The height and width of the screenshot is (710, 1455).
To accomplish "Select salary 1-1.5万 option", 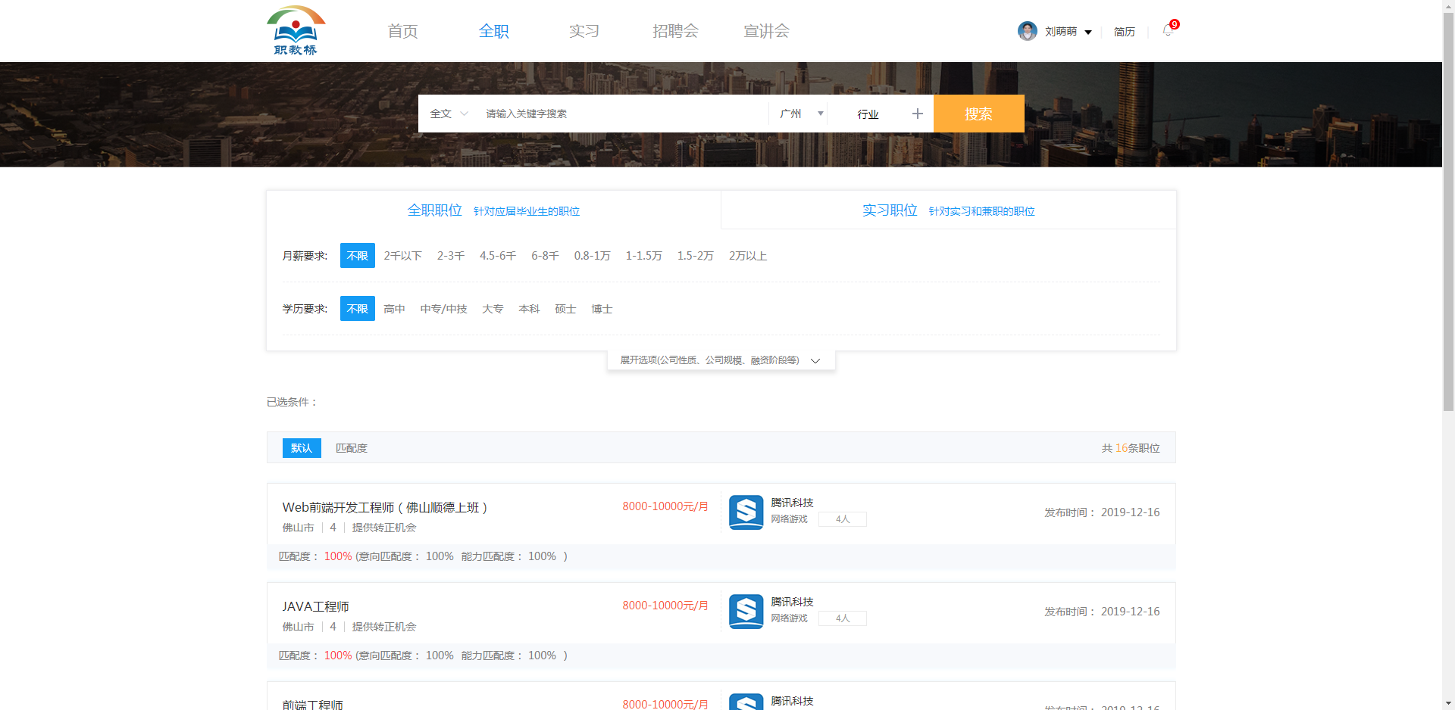I will pos(643,256).
